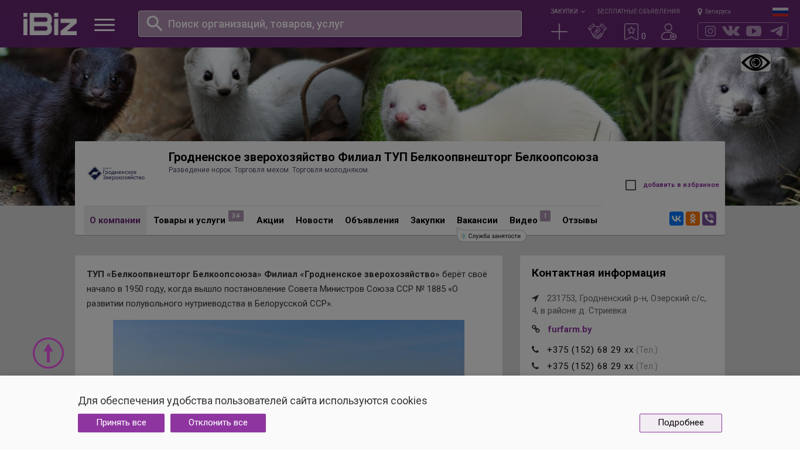Select the О компании tab
The height and width of the screenshot is (450, 800).
(x=115, y=220)
